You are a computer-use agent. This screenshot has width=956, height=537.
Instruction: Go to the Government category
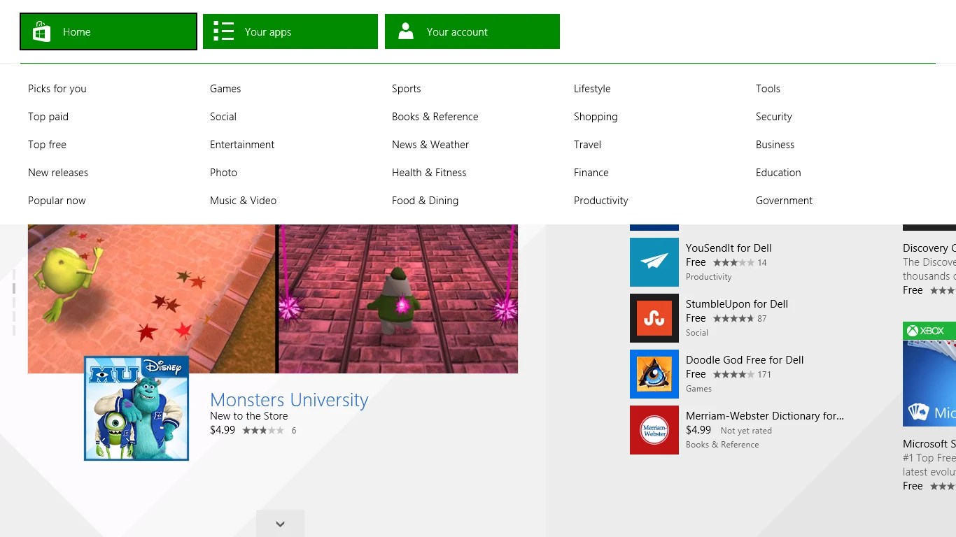pyautogui.click(x=784, y=201)
